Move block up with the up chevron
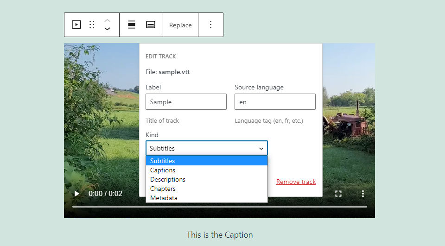 (107, 20)
